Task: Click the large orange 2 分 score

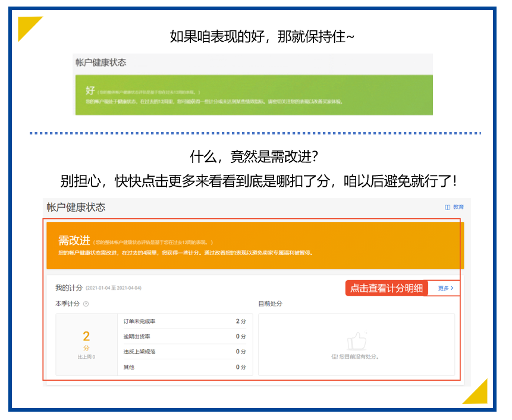Action: click(x=86, y=338)
